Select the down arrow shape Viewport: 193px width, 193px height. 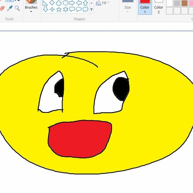click(45, 9)
